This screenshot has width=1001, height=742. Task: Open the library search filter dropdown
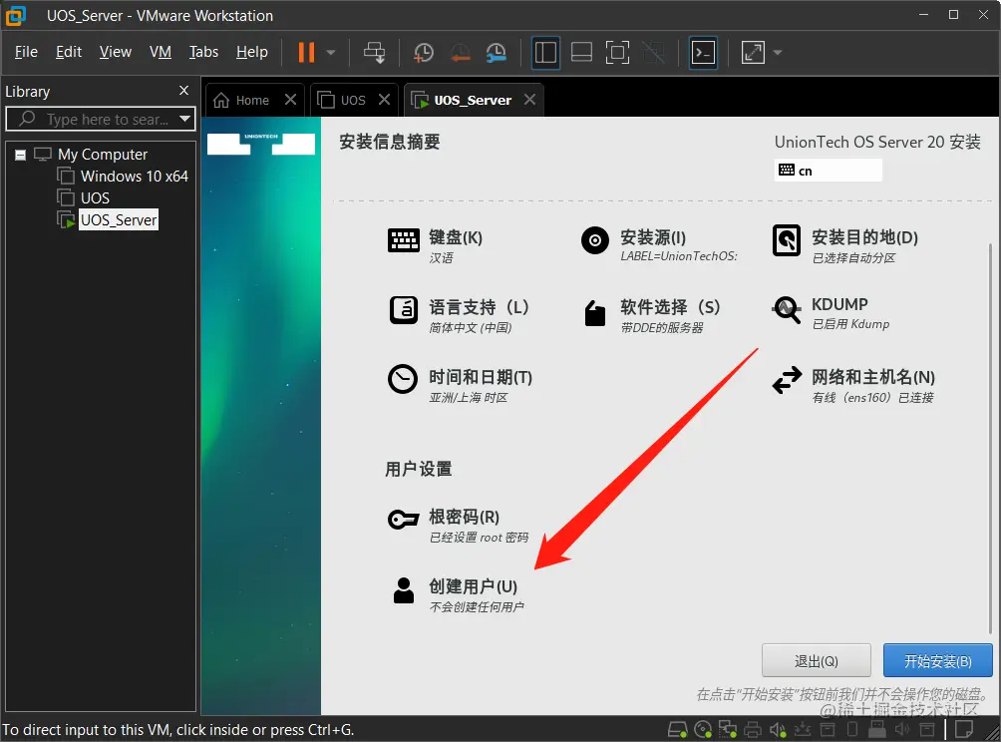tap(185, 119)
